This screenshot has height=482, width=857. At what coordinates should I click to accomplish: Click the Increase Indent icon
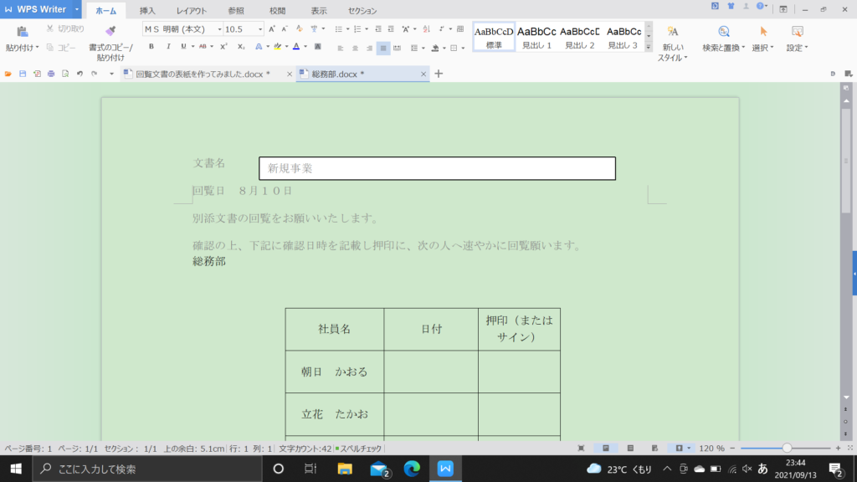391,28
